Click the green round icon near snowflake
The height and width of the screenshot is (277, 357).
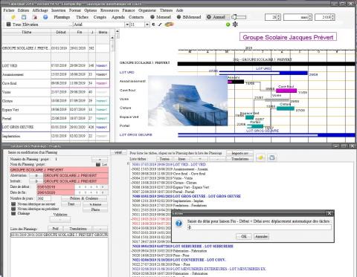228,25
